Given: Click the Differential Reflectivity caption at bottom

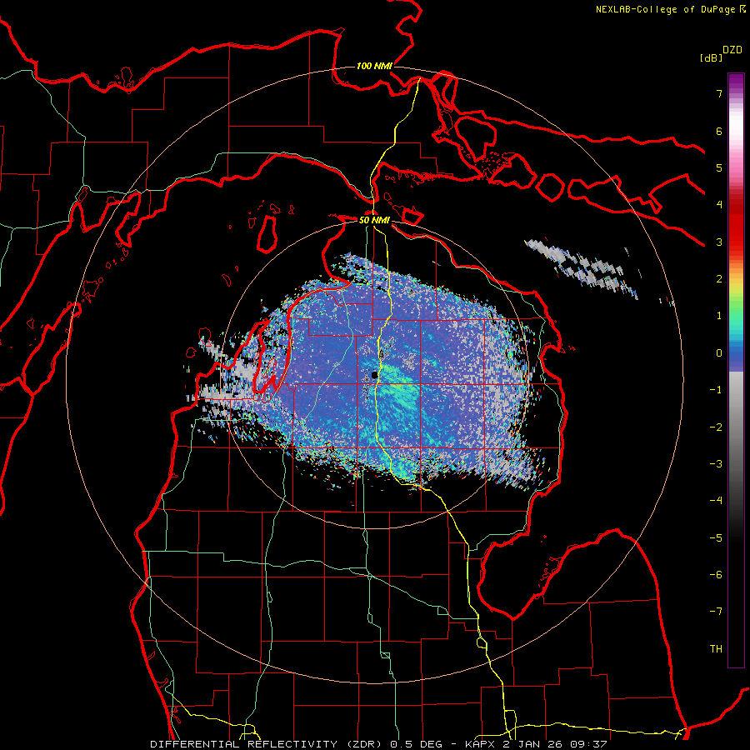Looking at the screenshot, I should [x=379, y=744].
